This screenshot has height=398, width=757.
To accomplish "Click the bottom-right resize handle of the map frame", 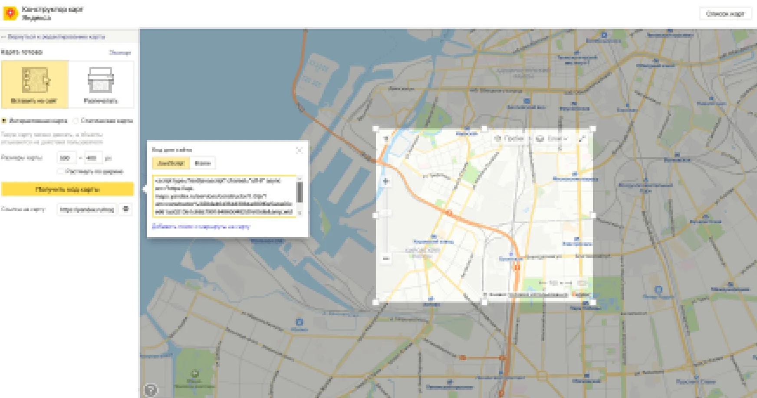I will coord(593,302).
